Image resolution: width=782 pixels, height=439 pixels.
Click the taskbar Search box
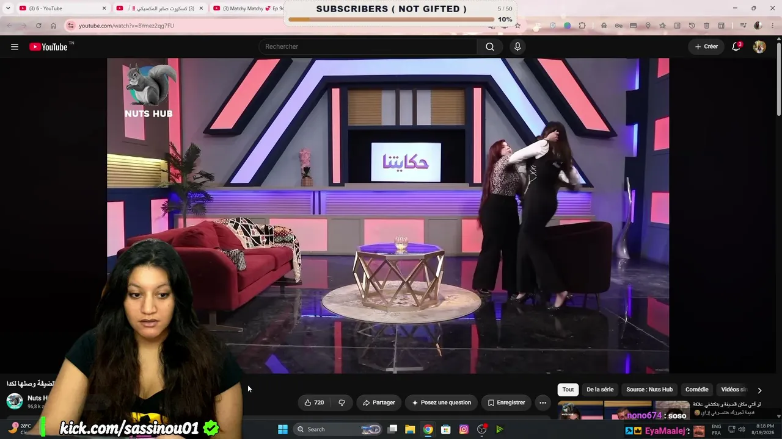point(338,429)
